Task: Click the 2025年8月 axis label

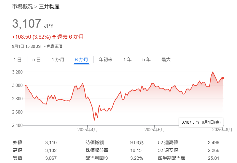Action: pyautogui.click(x=222, y=129)
